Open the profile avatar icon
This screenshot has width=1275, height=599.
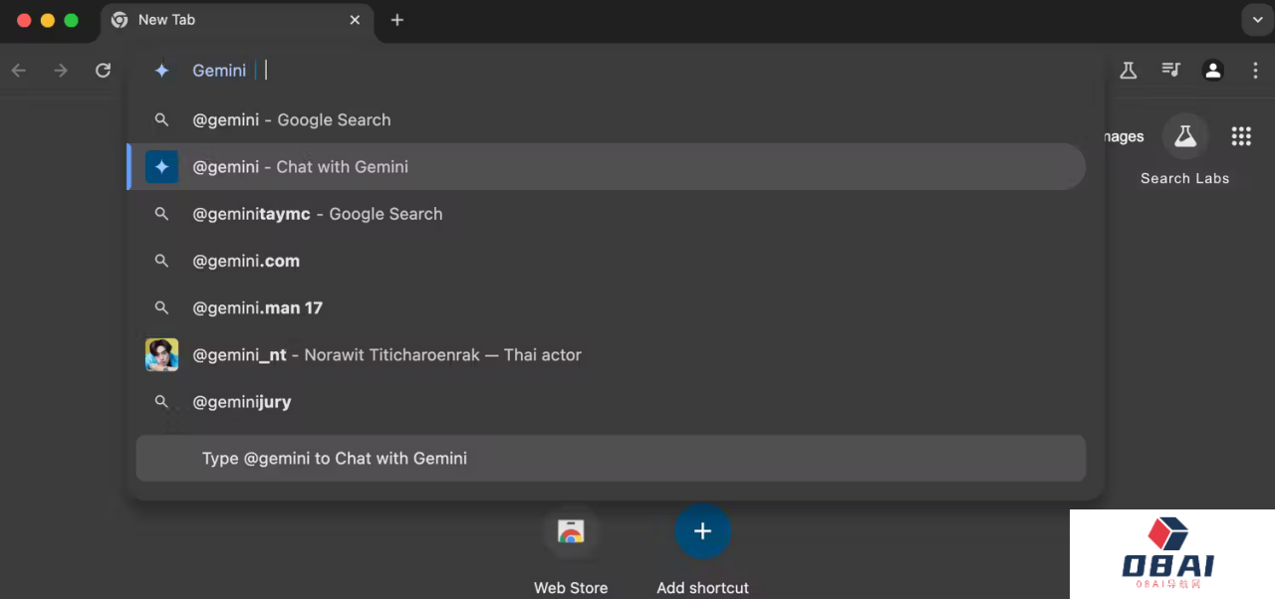pos(1212,70)
